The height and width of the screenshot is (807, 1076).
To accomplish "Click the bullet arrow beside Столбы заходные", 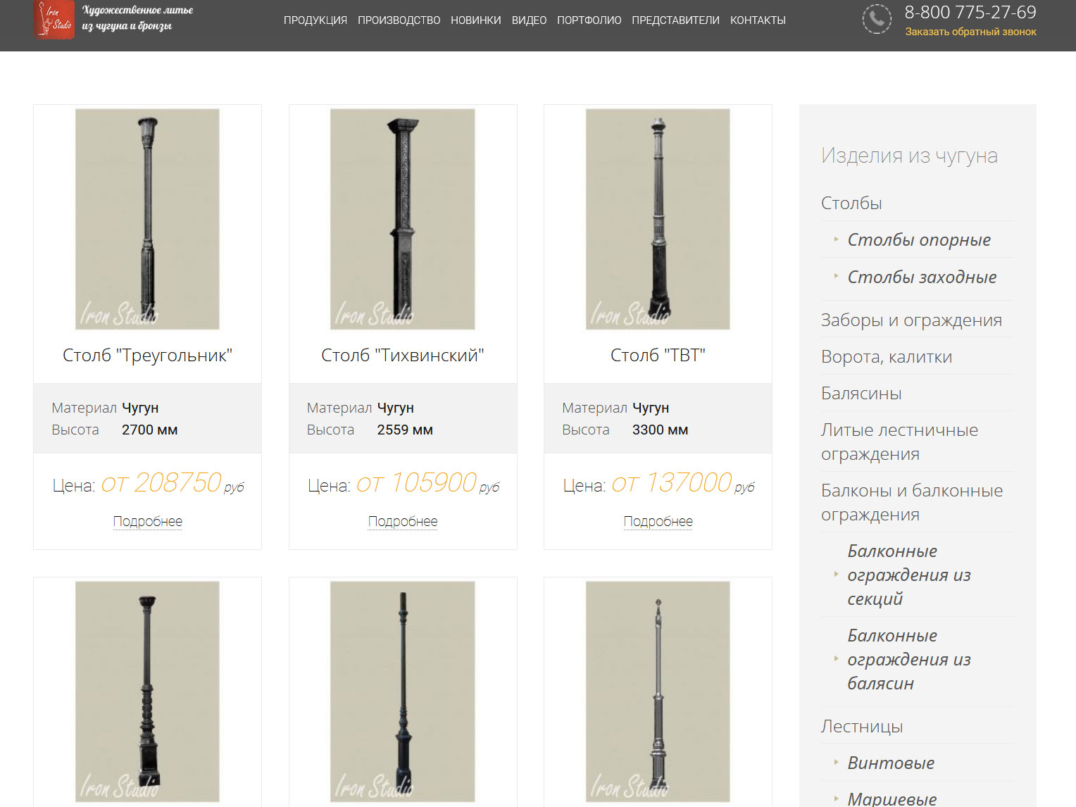I will 836,276.
